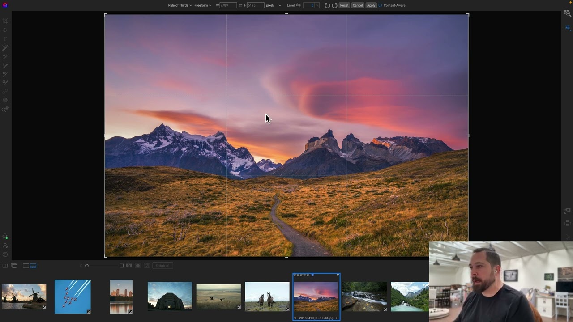Viewport: 573px width, 322px height.
Task: Rotate crop counter-clockwise
Action: pyautogui.click(x=327, y=5)
